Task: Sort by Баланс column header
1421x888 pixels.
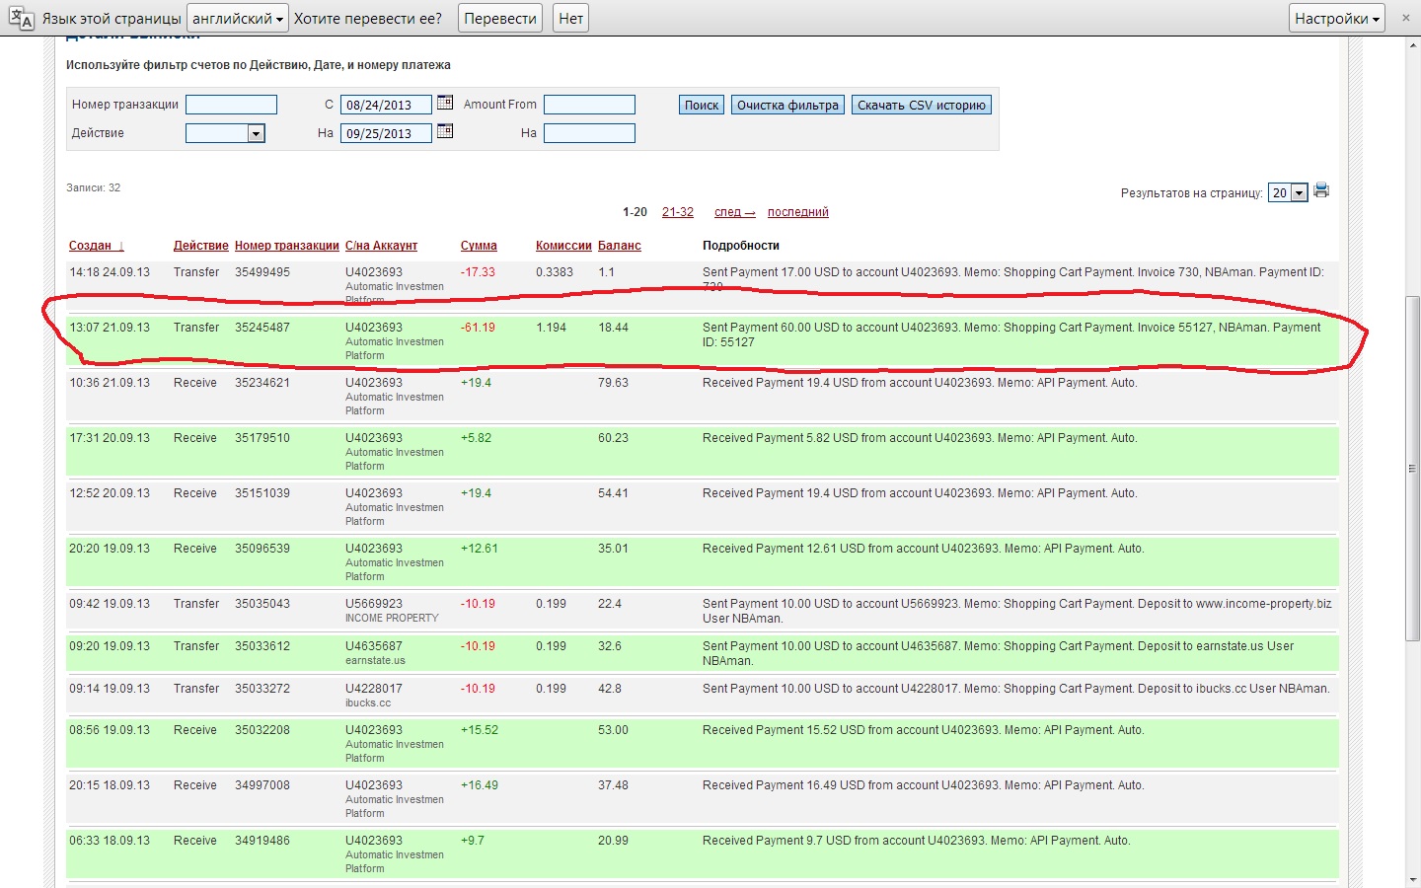Action: [620, 246]
